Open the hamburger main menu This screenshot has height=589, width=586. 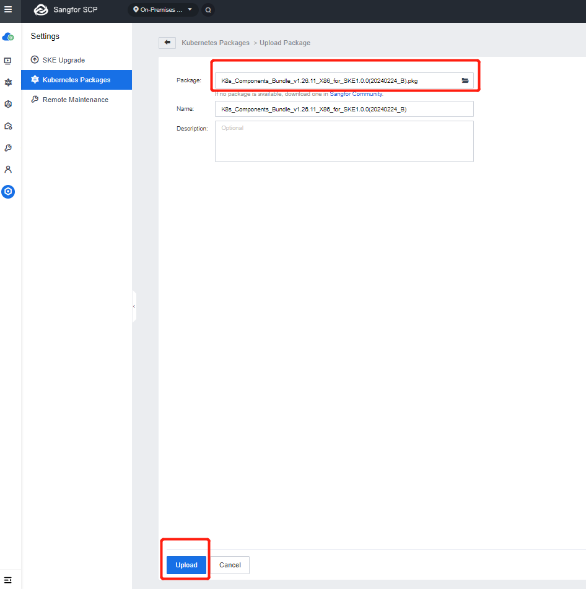click(8, 10)
